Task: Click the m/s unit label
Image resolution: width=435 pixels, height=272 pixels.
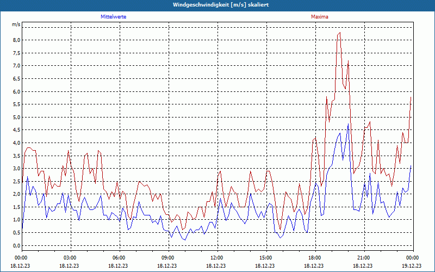Action: tap(16, 24)
